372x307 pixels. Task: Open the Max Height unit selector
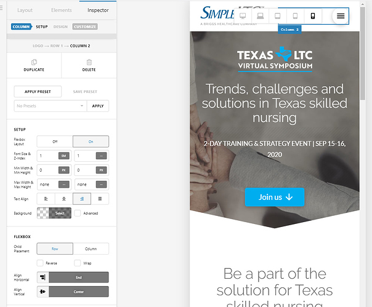(x=101, y=185)
